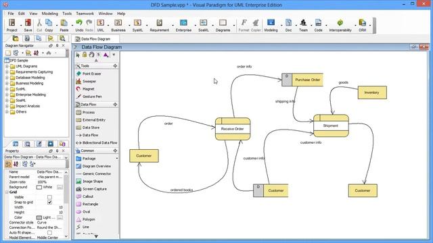Select the Purchase Order data store
The width and height of the screenshot is (433, 243).
[302, 80]
